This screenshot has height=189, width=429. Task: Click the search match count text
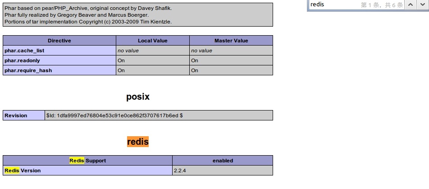coord(382,5)
